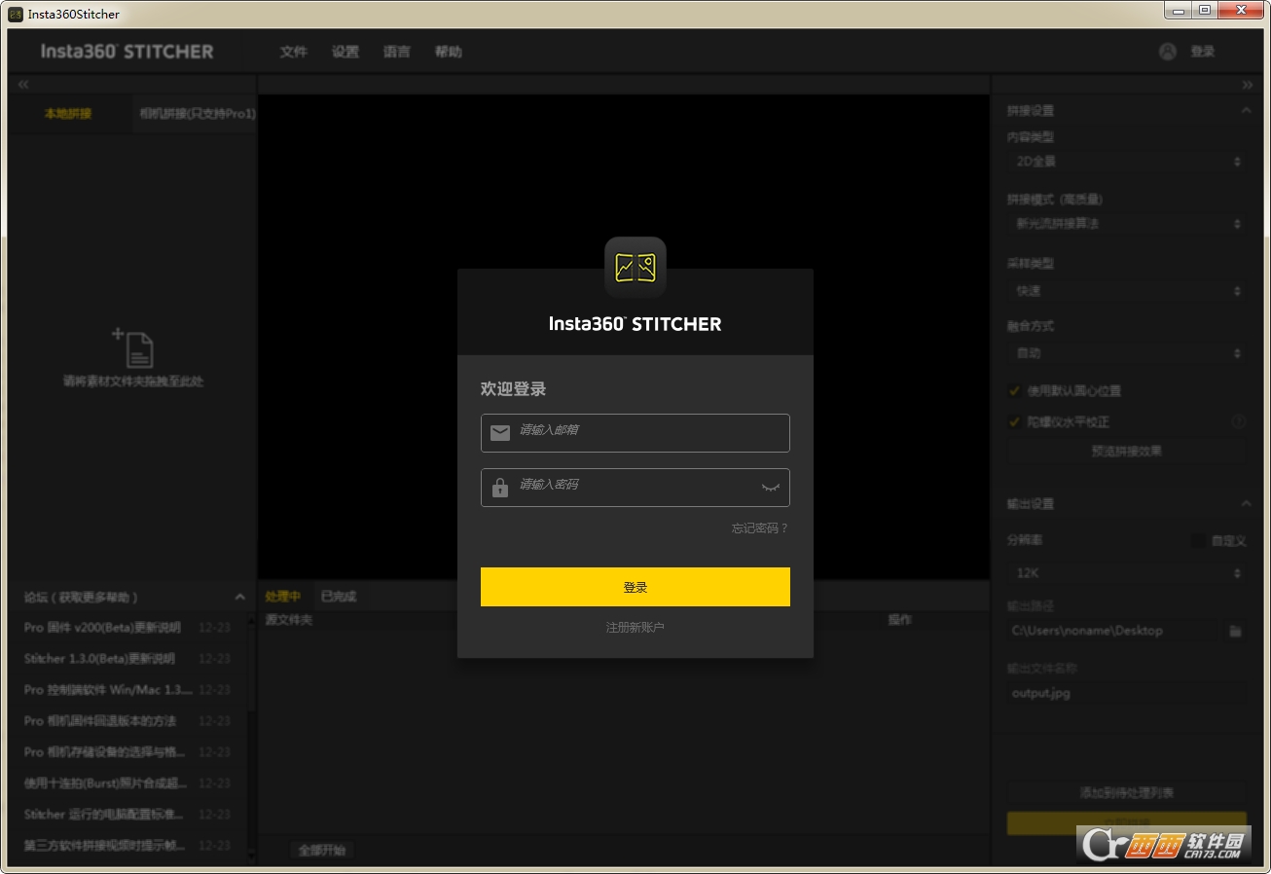Image resolution: width=1271 pixels, height=874 pixels.
Task: Click the output path field C:\Users\noname\Desktop
Action: click(x=1112, y=631)
